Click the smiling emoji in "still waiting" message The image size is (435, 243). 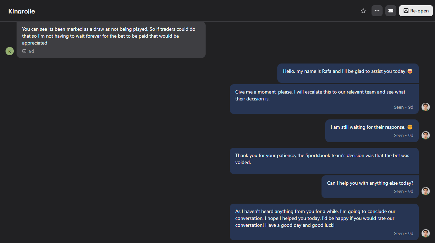click(x=410, y=127)
